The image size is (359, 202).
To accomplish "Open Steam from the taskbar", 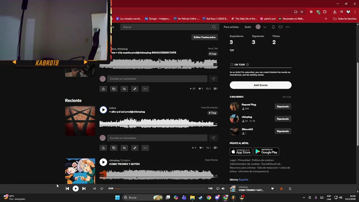I will pyautogui.click(x=201, y=198).
